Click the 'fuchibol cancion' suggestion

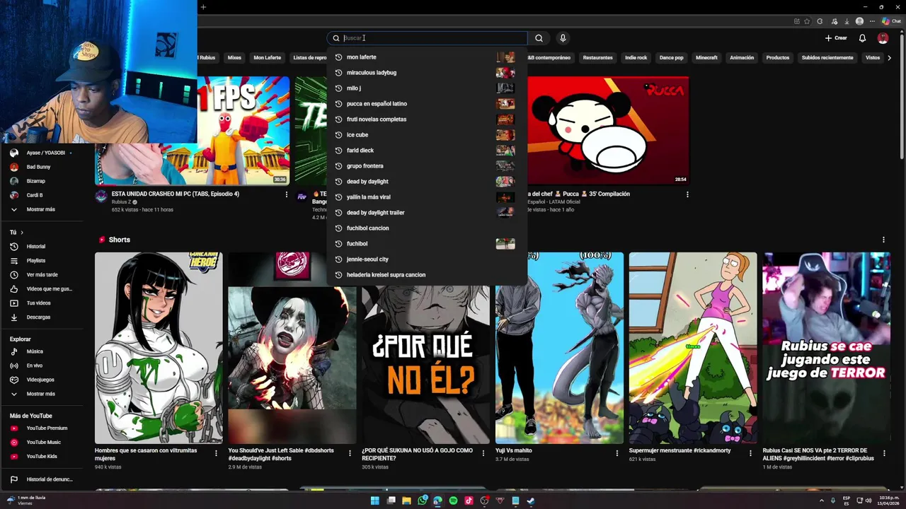click(427, 228)
